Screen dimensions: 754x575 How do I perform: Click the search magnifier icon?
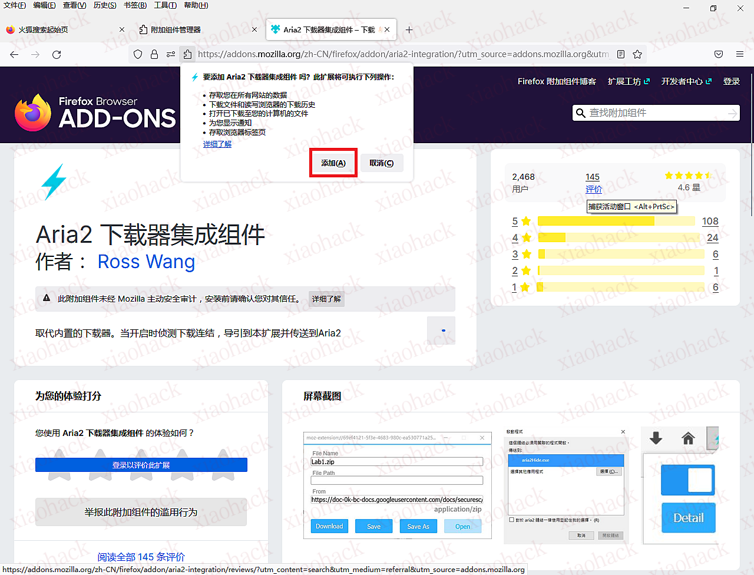pyautogui.click(x=581, y=113)
